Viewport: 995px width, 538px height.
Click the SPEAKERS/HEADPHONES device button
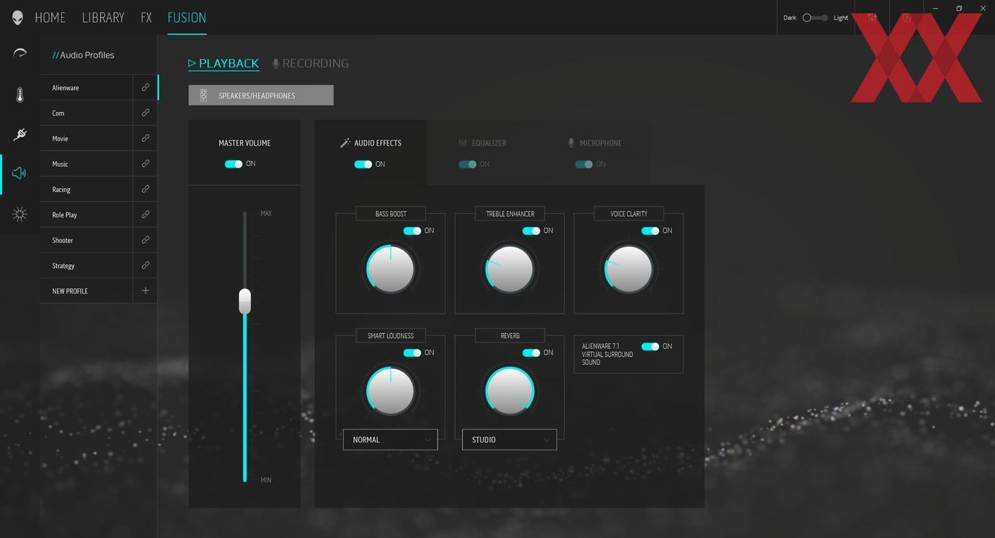[x=261, y=95]
